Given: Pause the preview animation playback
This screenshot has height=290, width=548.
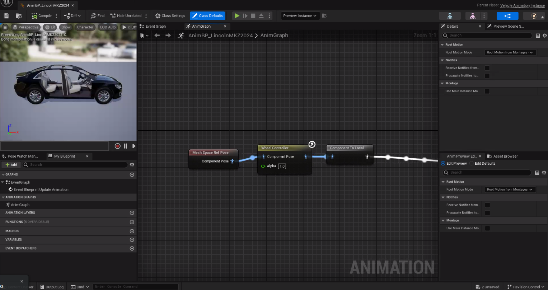Looking at the screenshot, I should [x=126, y=146].
